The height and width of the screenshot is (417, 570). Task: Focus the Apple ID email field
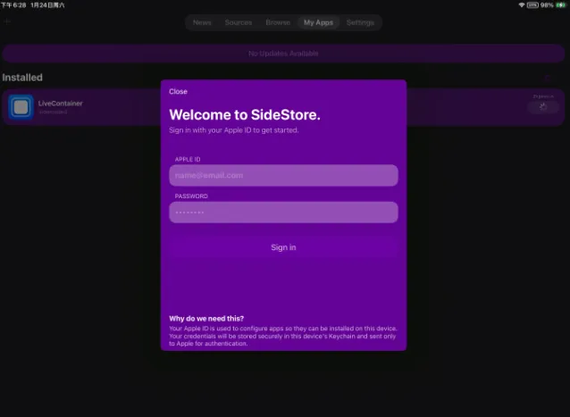[283, 175]
